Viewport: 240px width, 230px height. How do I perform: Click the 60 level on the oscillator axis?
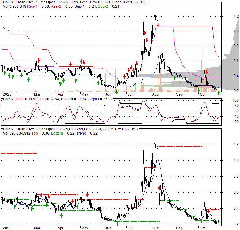(x=237, y=111)
